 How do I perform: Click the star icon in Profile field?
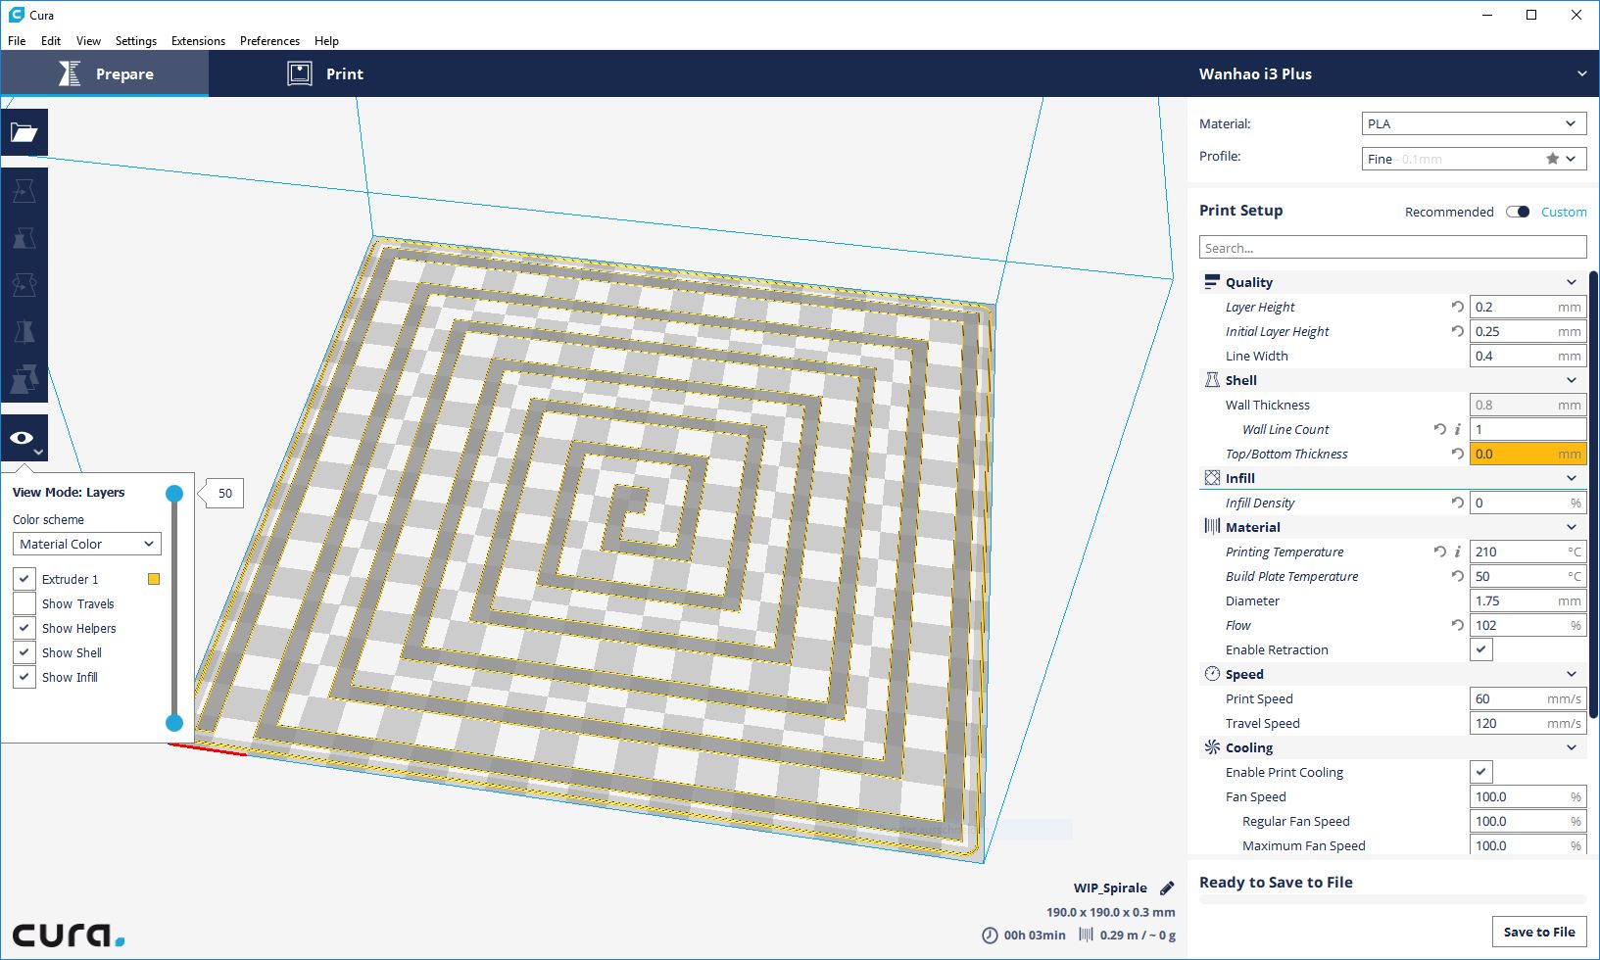tap(1552, 159)
